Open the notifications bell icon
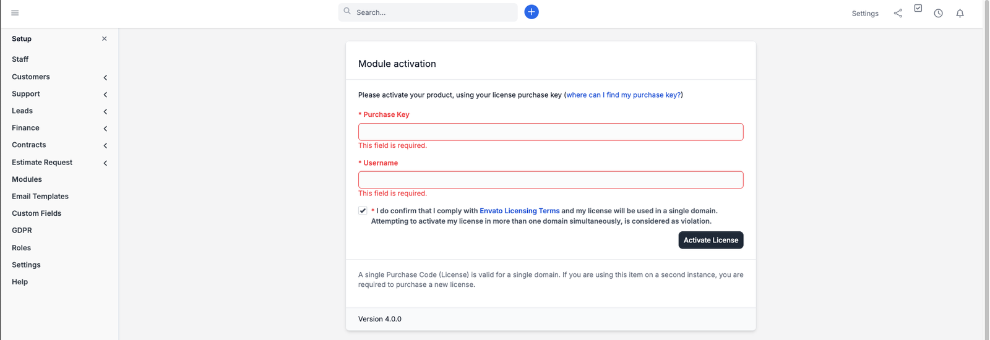 960,13
